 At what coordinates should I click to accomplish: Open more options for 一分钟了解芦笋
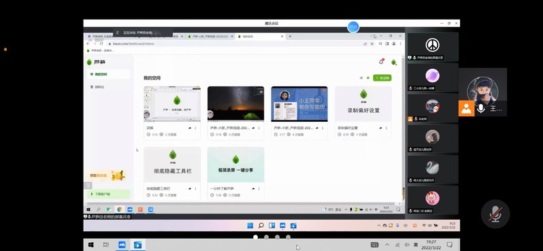point(259,188)
